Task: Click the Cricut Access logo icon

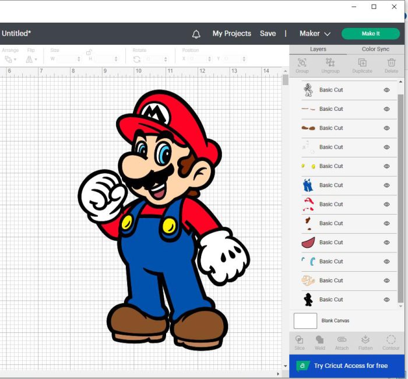Action: 303,366
